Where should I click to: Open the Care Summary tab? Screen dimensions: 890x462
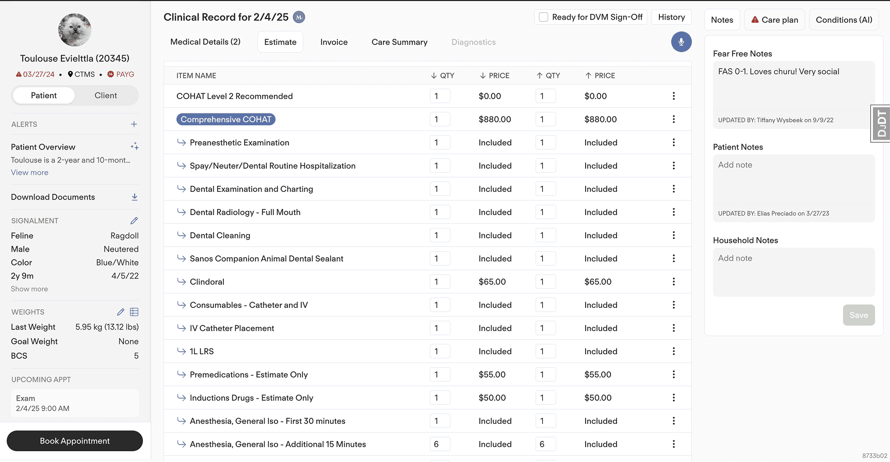coord(399,42)
